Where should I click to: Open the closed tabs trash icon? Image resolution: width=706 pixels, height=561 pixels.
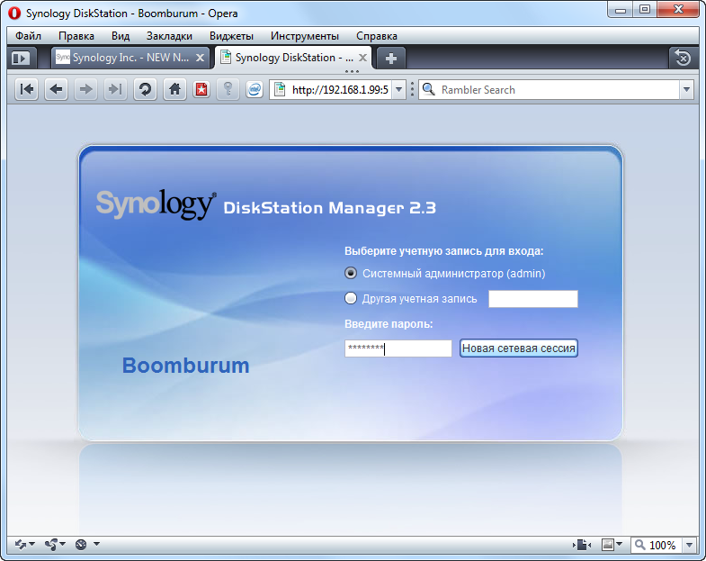pyautogui.click(x=683, y=58)
